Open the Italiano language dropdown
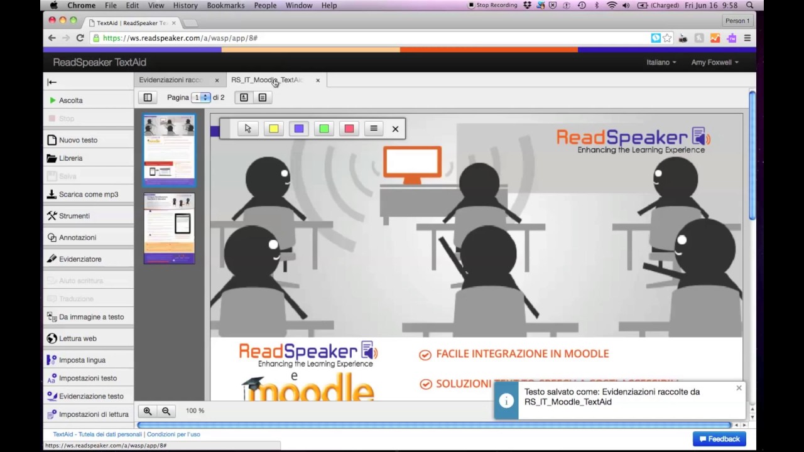 click(661, 62)
